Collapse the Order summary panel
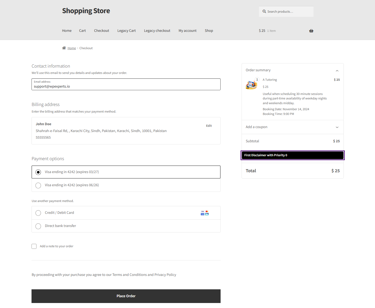This screenshot has height=308, width=375. click(x=337, y=70)
